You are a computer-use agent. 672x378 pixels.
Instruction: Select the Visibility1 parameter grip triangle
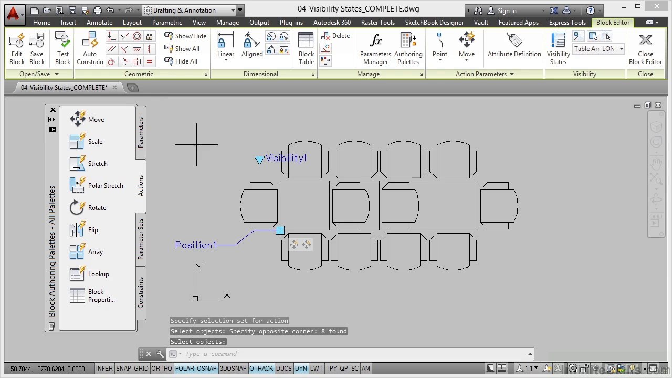259,160
